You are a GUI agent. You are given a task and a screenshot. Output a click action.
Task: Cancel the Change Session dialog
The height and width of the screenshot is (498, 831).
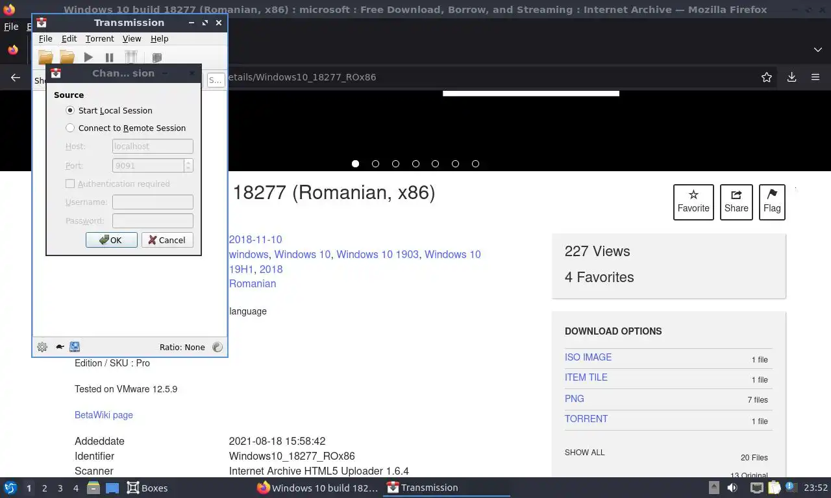pos(167,240)
